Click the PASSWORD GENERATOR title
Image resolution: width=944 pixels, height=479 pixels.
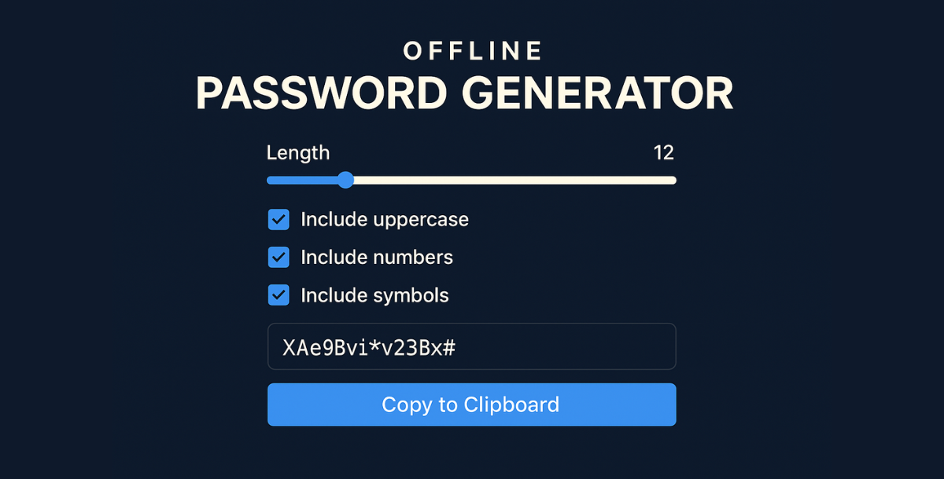tap(464, 93)
